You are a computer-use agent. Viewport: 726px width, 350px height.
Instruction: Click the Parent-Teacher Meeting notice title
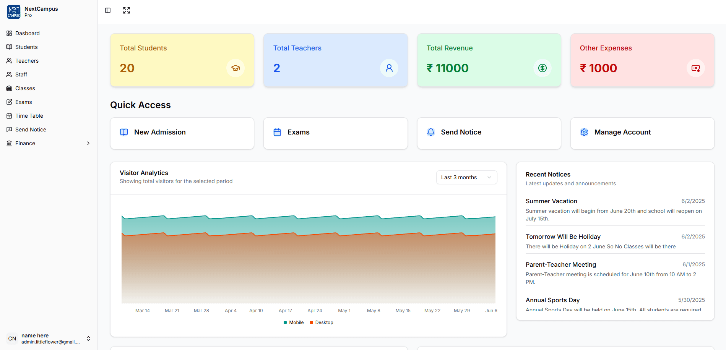click(561, 264)
